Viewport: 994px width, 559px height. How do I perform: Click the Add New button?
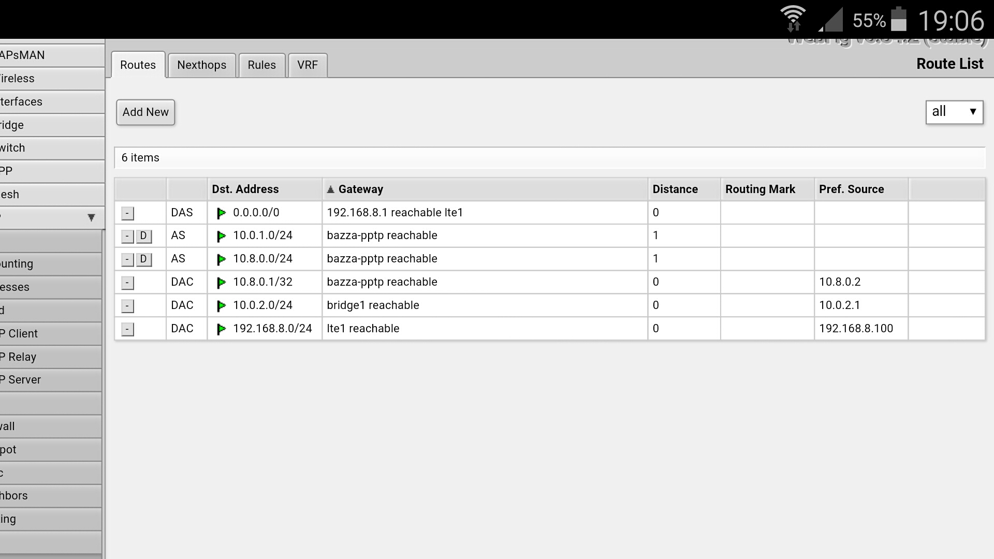[x=145, y=112]
